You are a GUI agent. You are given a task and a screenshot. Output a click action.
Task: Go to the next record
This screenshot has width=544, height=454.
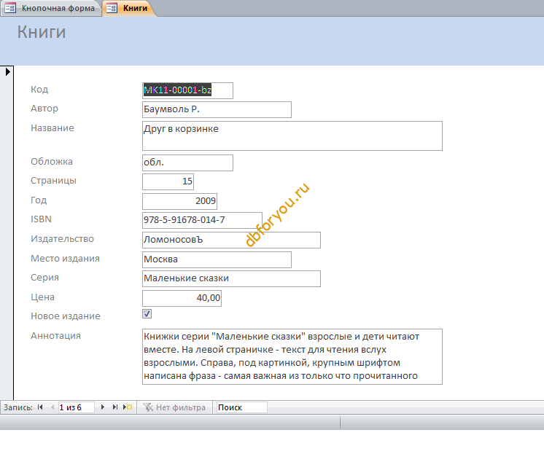102,407
